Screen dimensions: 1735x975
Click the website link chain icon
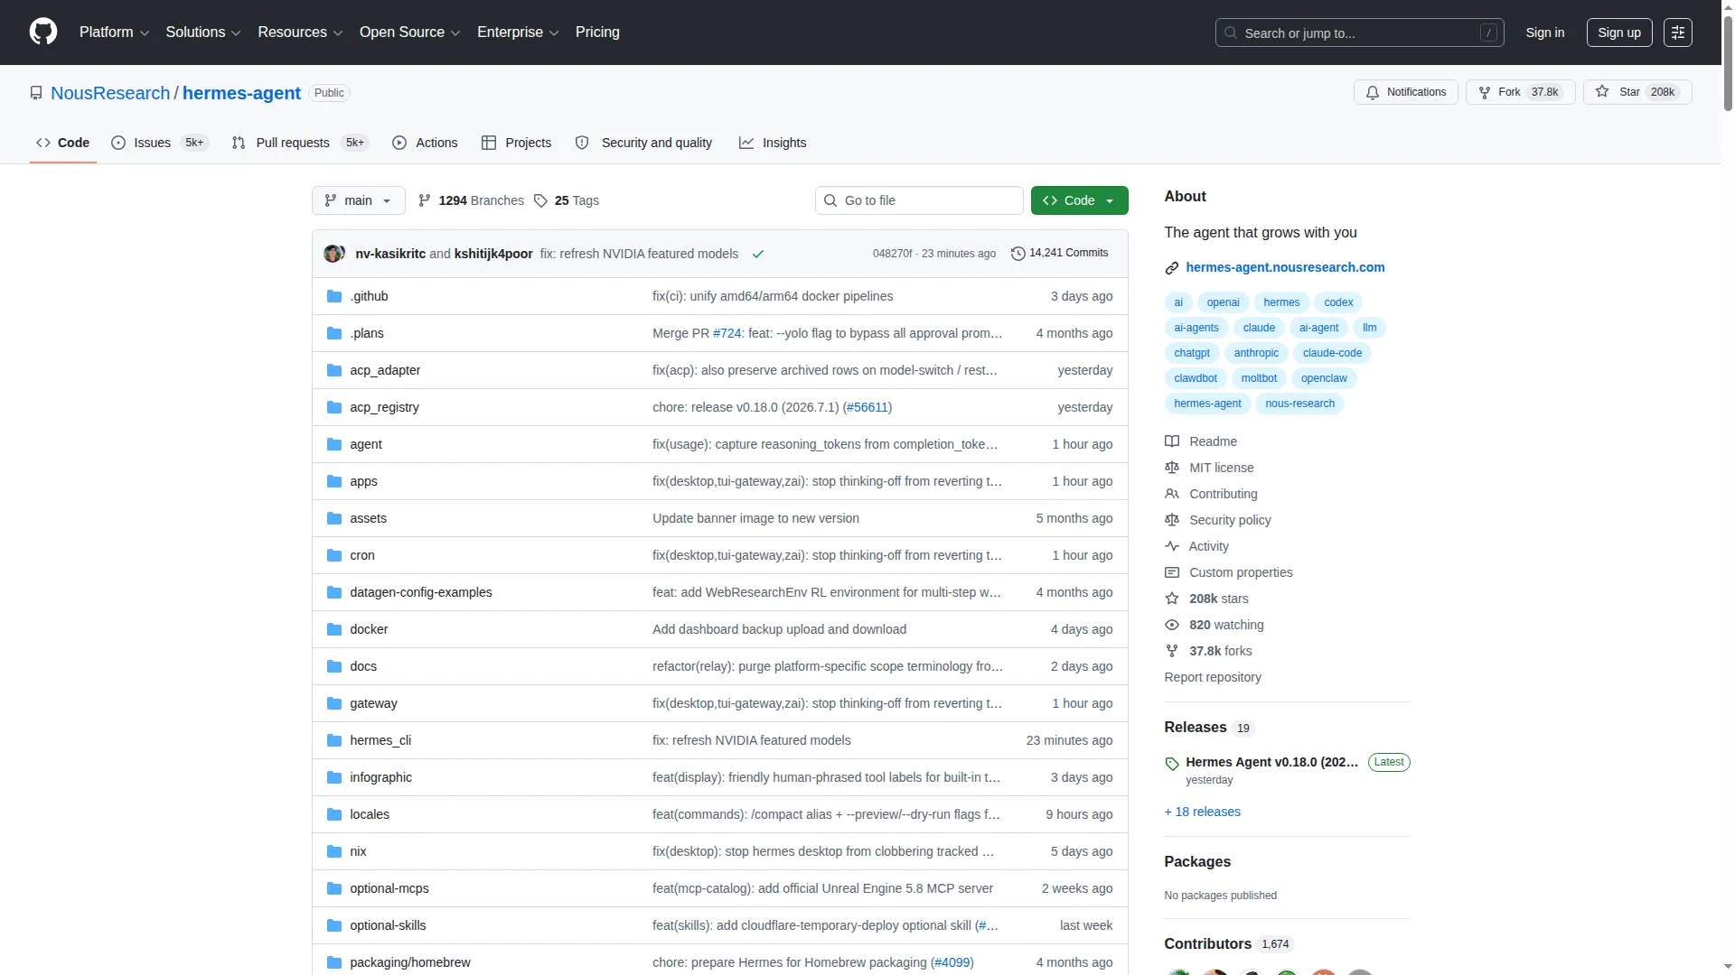(x=1172, y=268)
